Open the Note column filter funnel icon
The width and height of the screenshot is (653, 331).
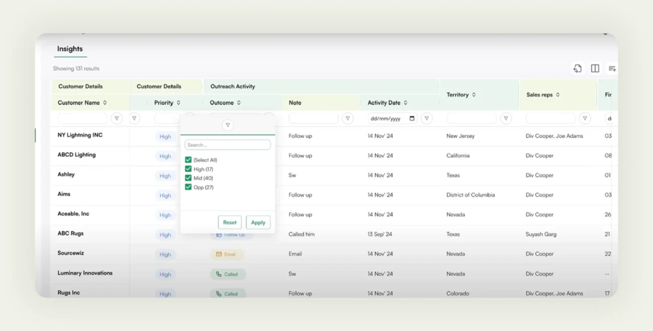pos(347,118)
